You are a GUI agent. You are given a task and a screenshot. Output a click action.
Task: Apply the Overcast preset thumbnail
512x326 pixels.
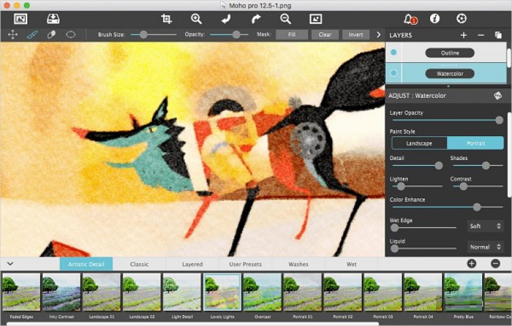tap(262, 292)
